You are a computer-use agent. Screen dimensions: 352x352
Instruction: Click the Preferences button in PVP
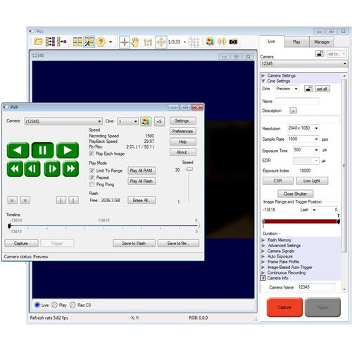point(183,132)
